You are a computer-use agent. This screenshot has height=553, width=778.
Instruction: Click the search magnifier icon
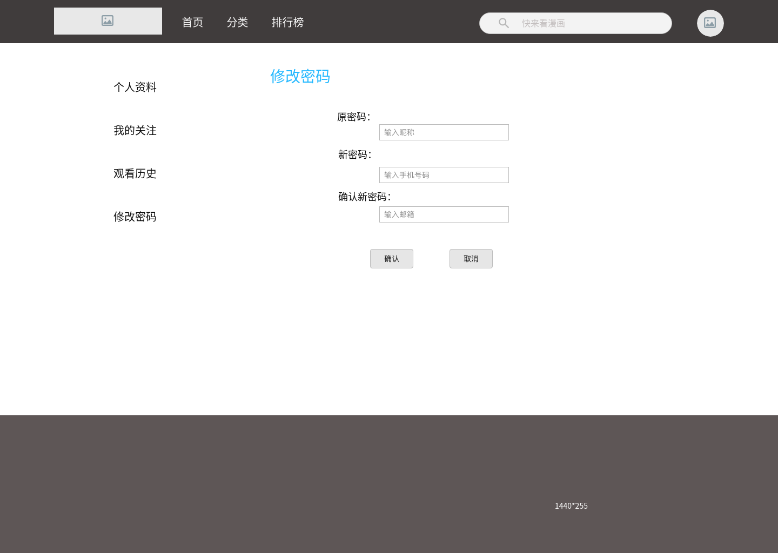pyautogui.click(x=504, y=23)
